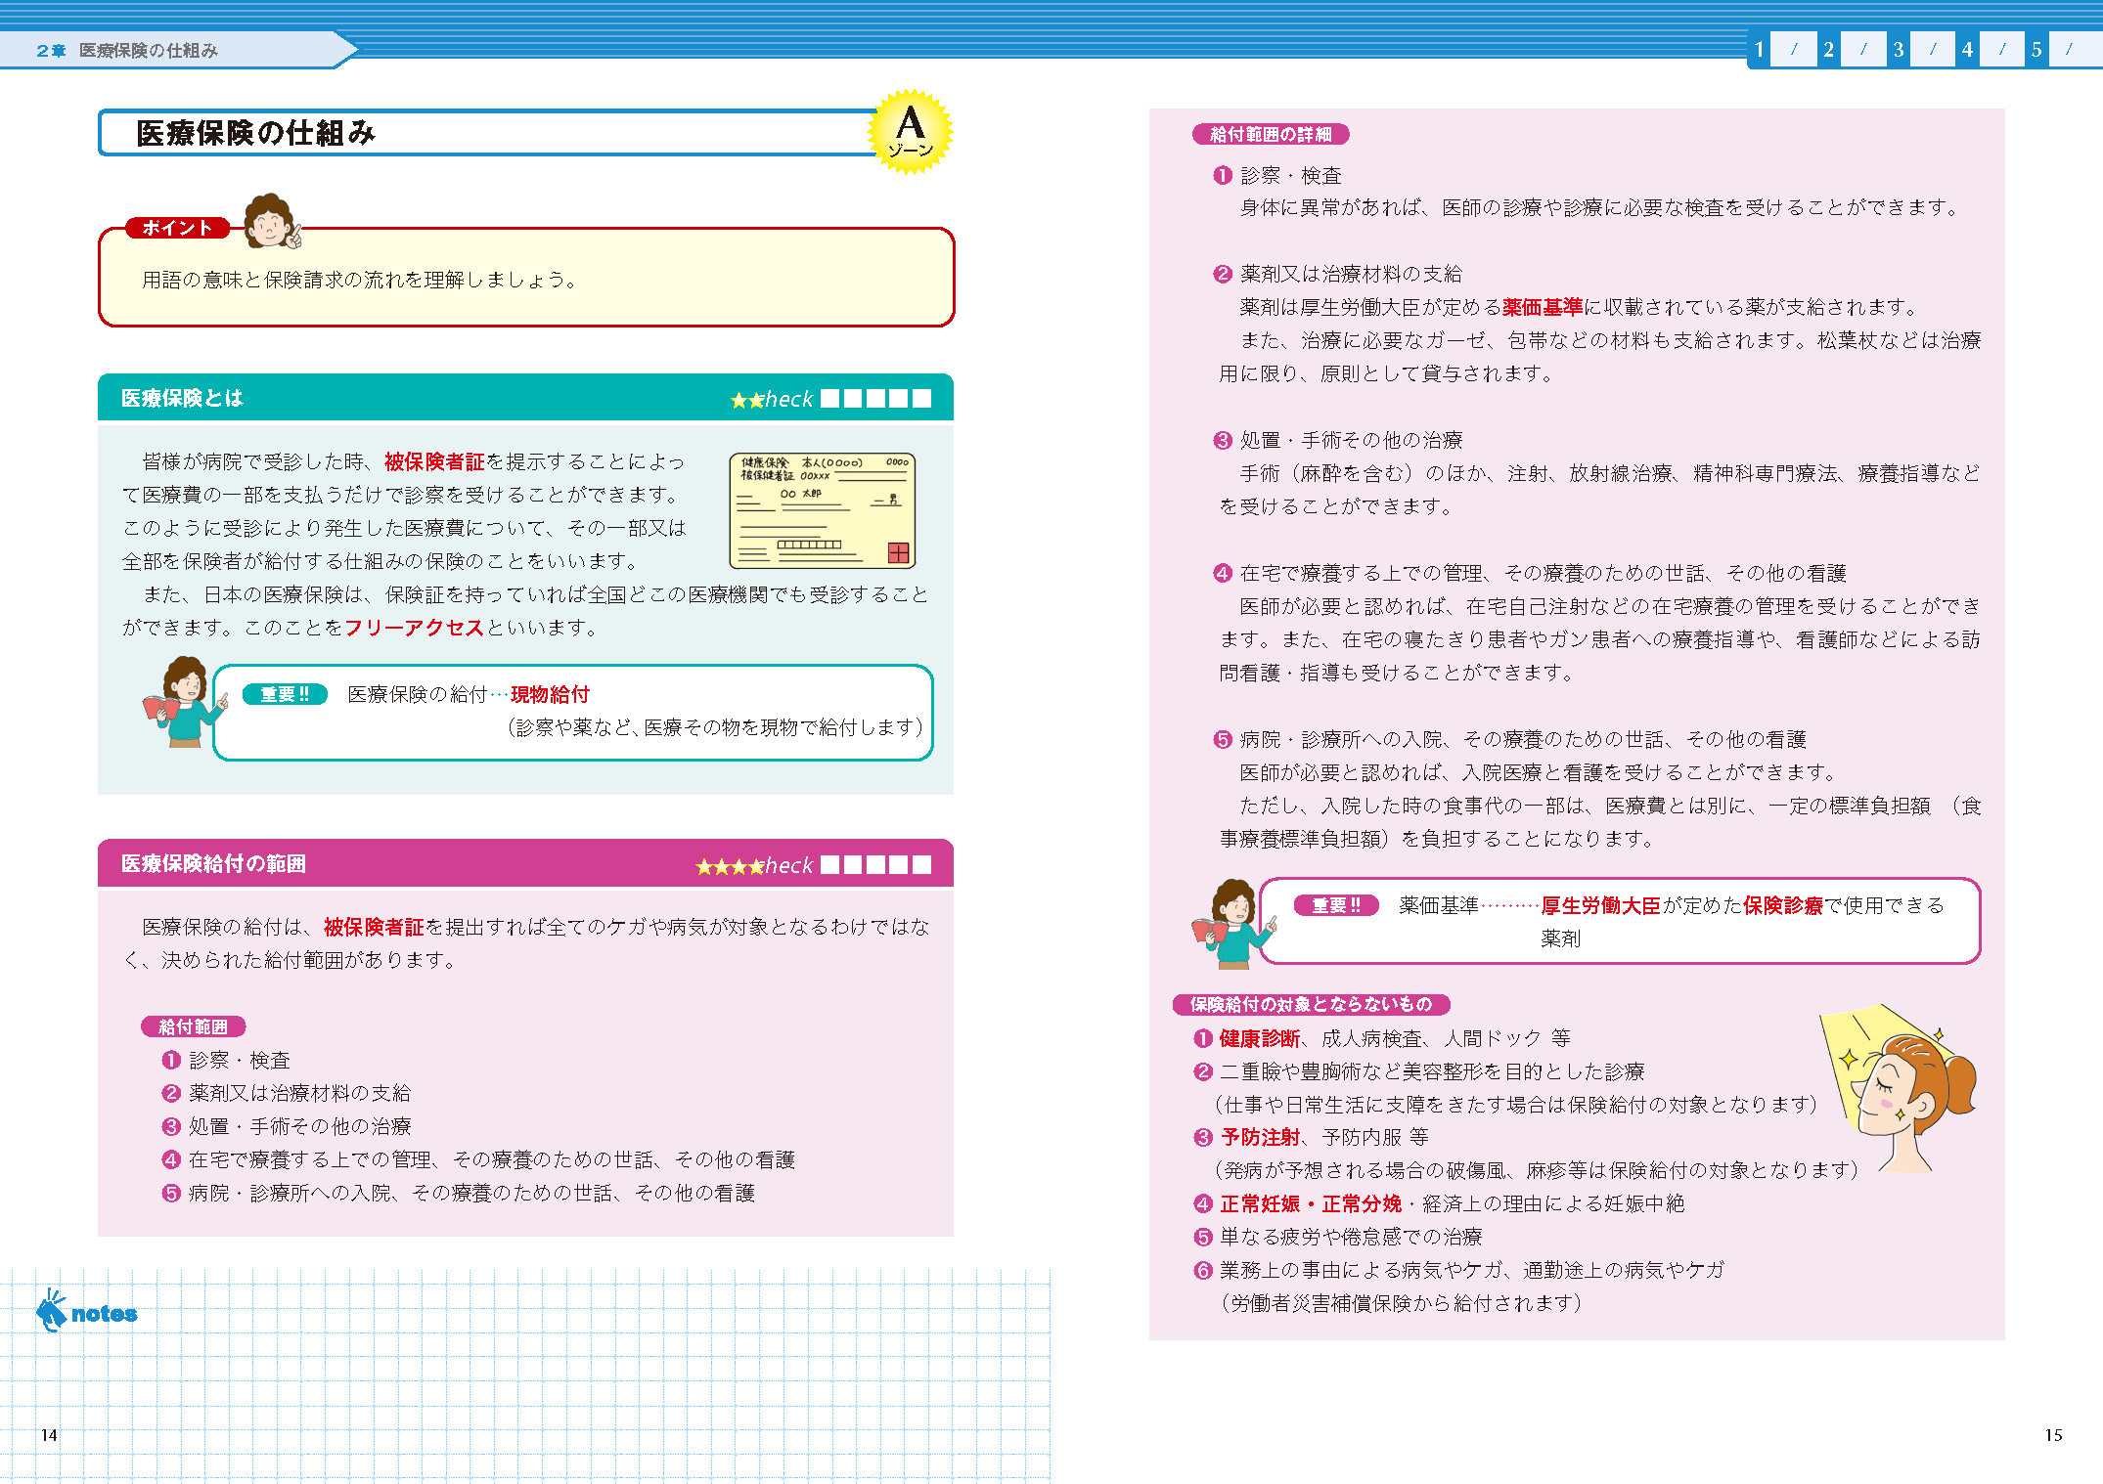The height and width of the screenshot is (1484, 2103).
Task: Click the yellow A ゾーン starburst badge
Action: [910, 132]
